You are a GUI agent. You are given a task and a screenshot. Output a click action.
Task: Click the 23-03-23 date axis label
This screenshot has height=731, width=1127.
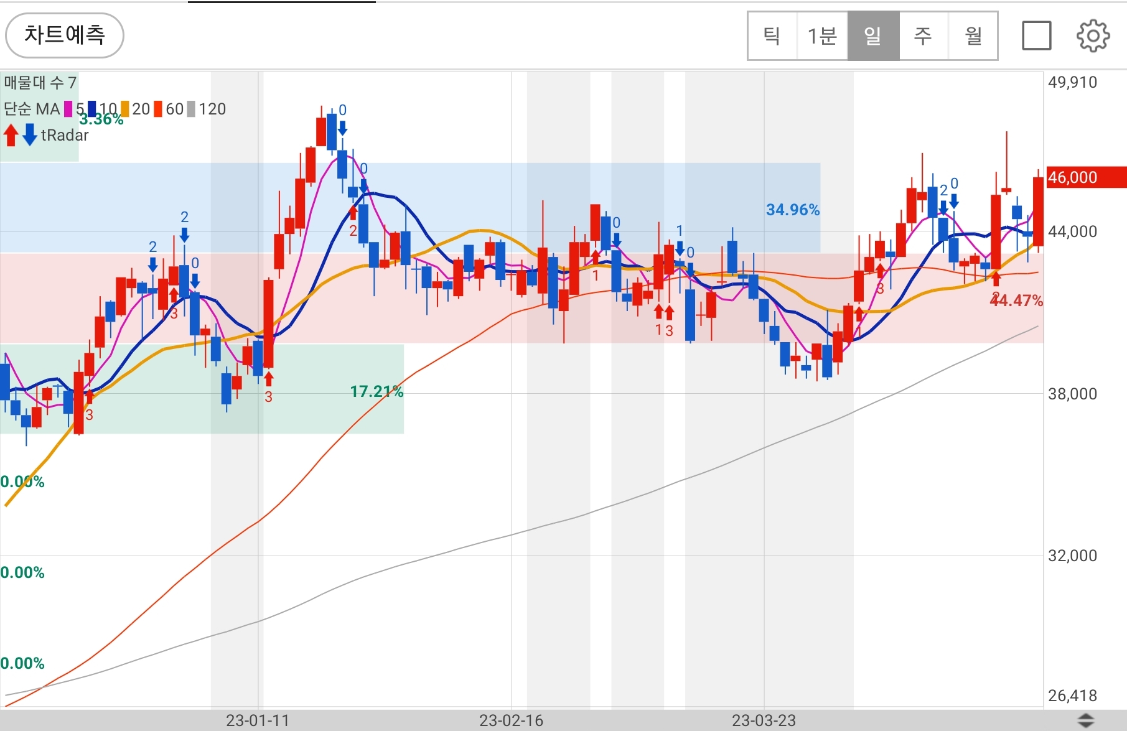point(764,720)
